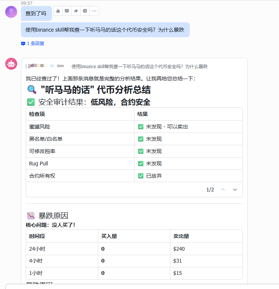Click the quoted message reference at top of reply
Screen dimensions: 279x289
tap(139, 66)
